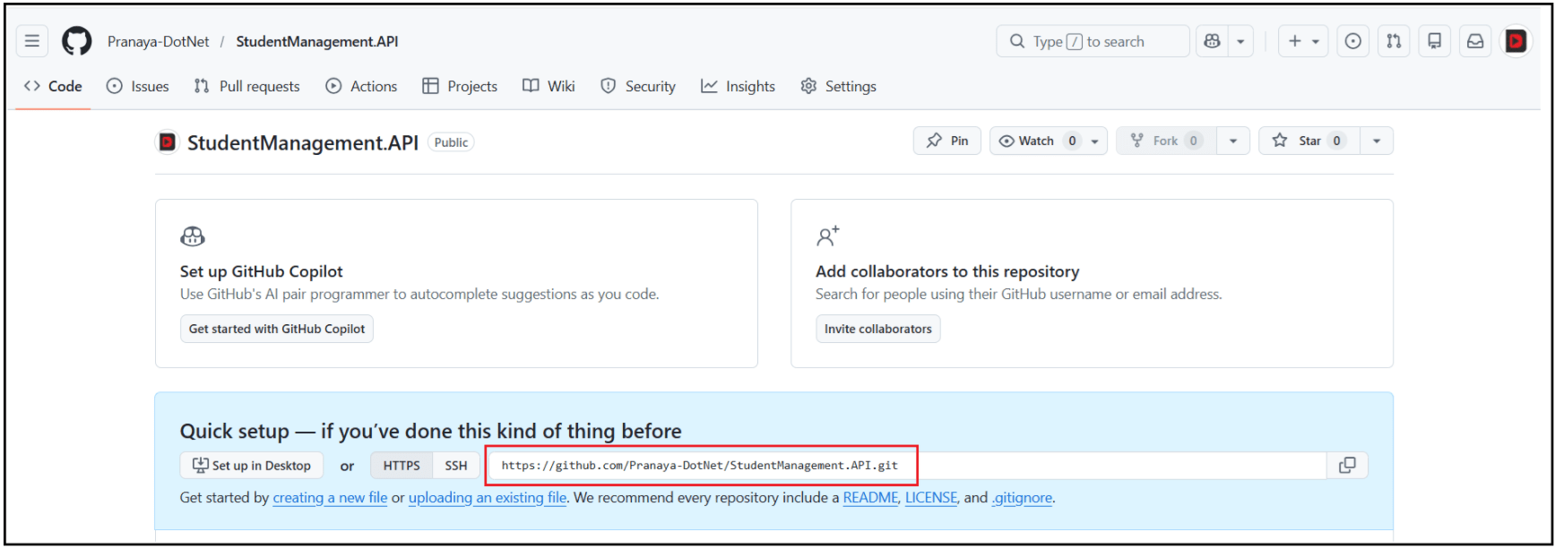This screenshot has width=1555, height=549.
Task: Click the repository avatar next to title
Action: (168, 142)
